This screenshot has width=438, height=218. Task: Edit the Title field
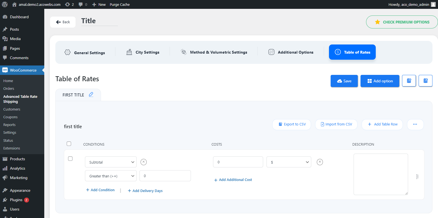[x=99, y=21]
